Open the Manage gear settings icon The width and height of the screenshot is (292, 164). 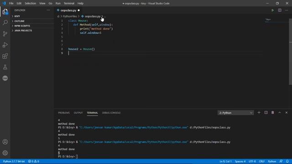5,153
